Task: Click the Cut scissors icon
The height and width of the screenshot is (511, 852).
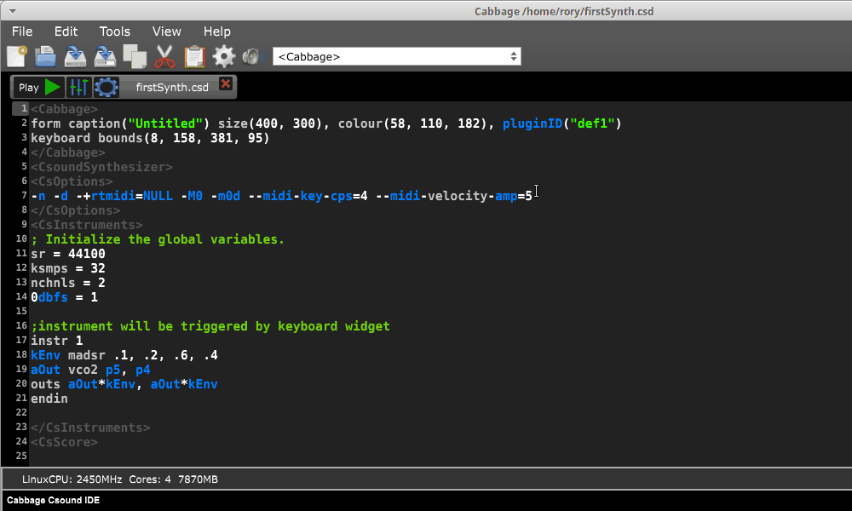Action: [x=164, y=57]
